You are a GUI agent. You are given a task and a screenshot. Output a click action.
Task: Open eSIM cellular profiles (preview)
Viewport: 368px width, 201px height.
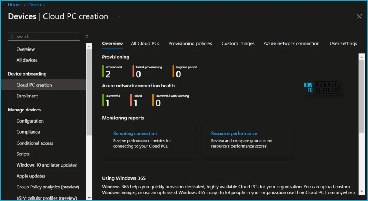pos(47,198)
